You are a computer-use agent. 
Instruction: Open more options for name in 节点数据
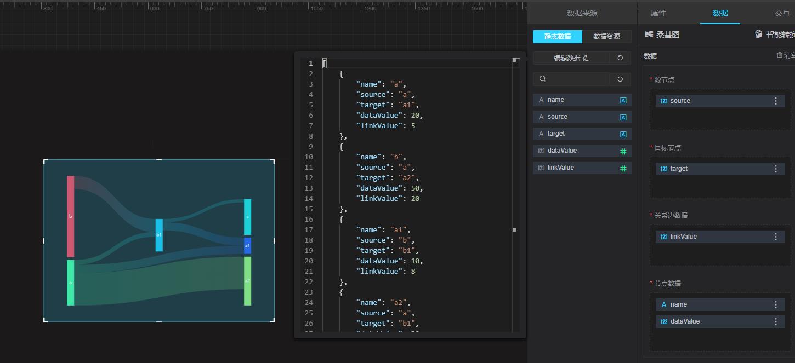click(x=776, y=304)
